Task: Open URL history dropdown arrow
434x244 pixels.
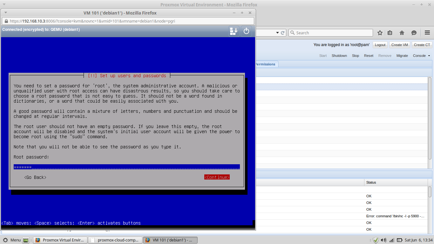Action: pyautogui.click(x=278, y=33)
